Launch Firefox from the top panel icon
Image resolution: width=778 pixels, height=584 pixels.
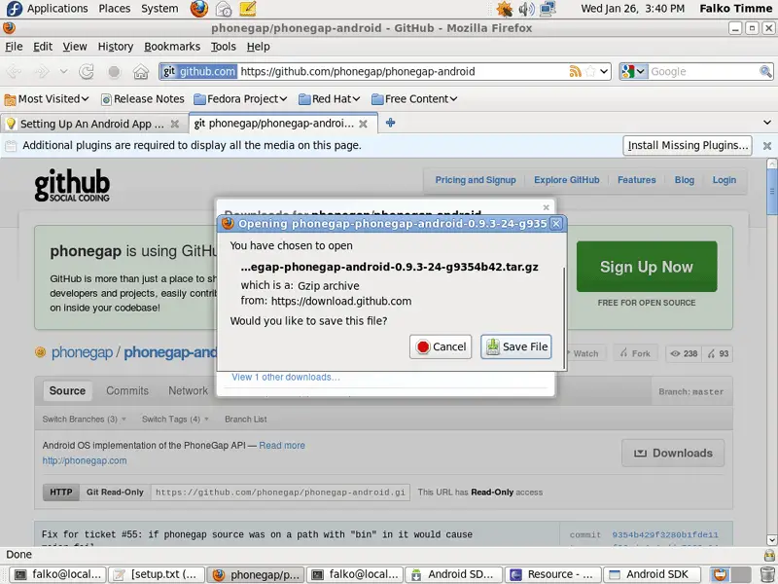(x=199, y=9)
